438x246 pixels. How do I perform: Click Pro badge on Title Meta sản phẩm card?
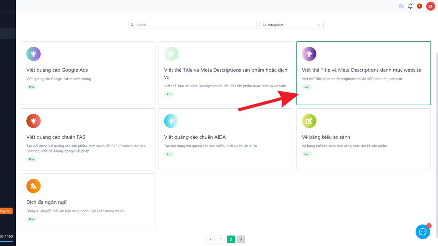tap(169, 94)
